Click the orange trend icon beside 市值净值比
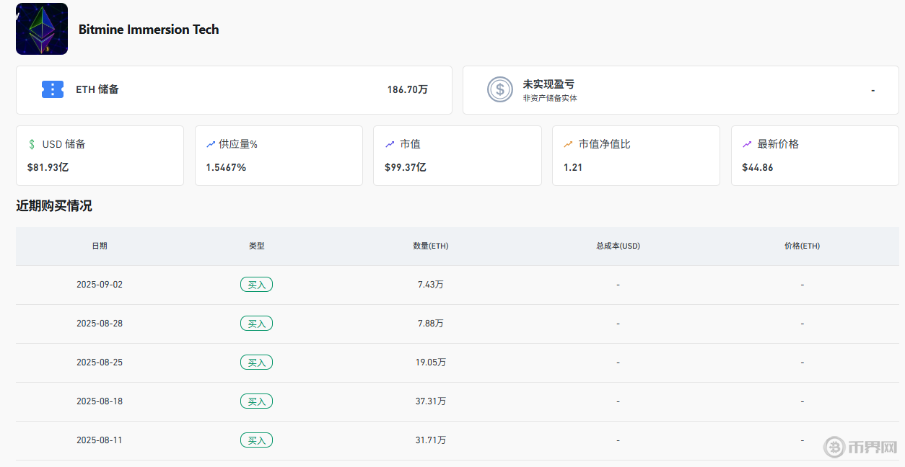The image size is (905, 467). (x=568, y=144)
